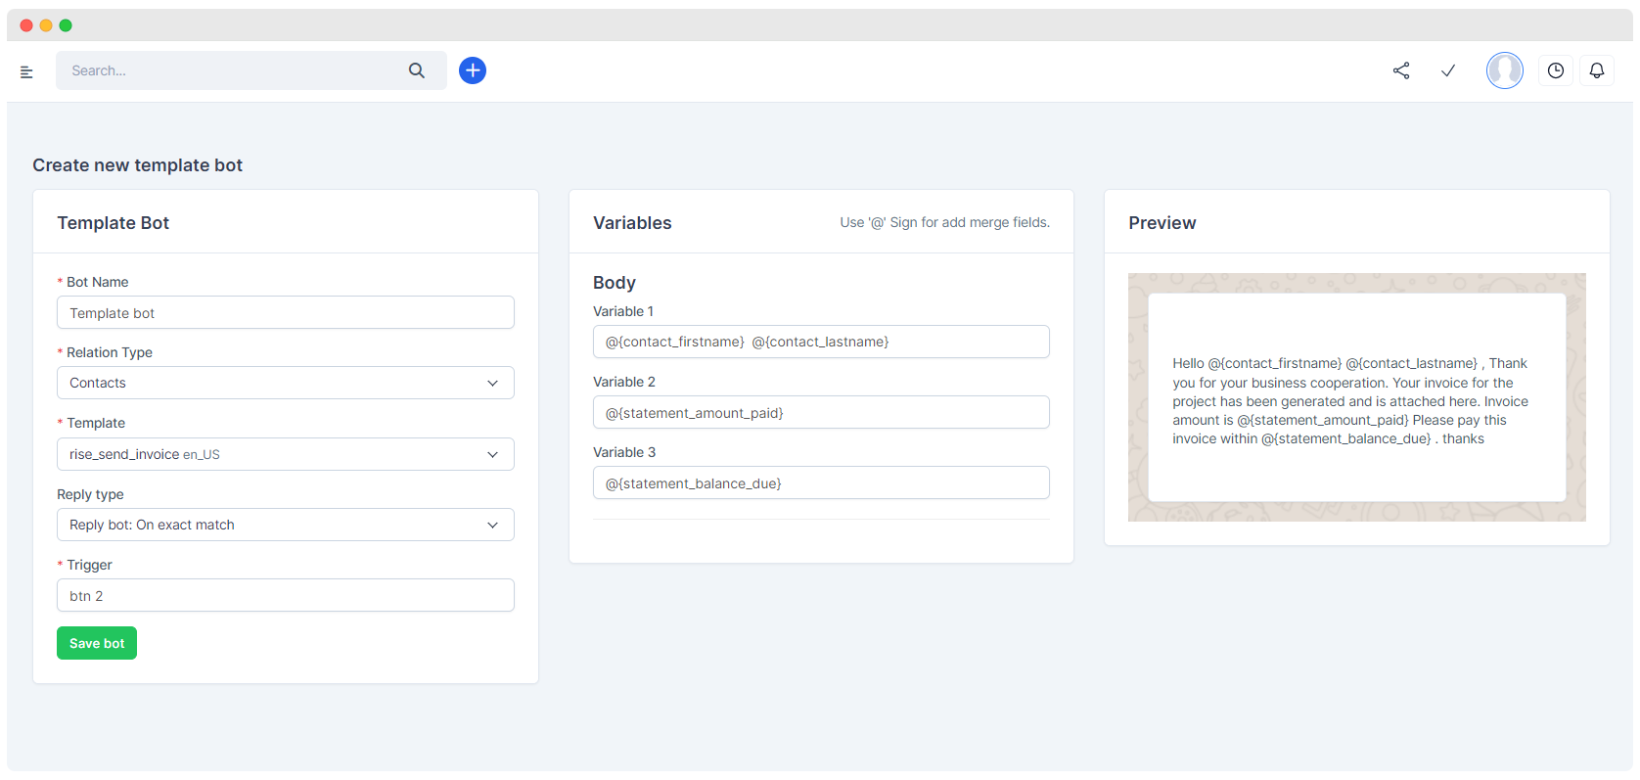
Task: Expand the Relation Type dropdown
Action: [x=285, y=383]
